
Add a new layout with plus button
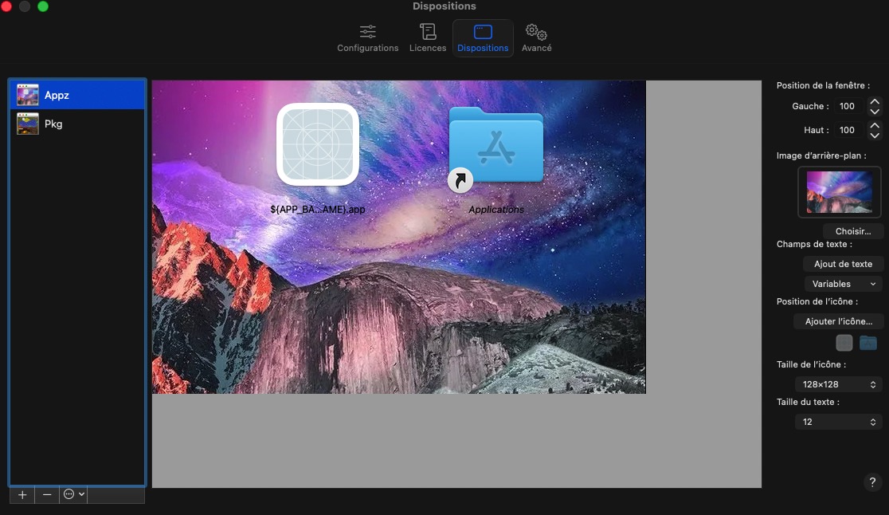pos(22,495)
